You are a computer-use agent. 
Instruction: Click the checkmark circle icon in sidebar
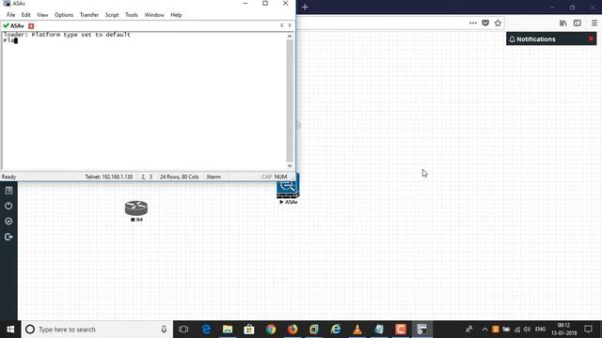pyautogui.click(x=8, y=222)
